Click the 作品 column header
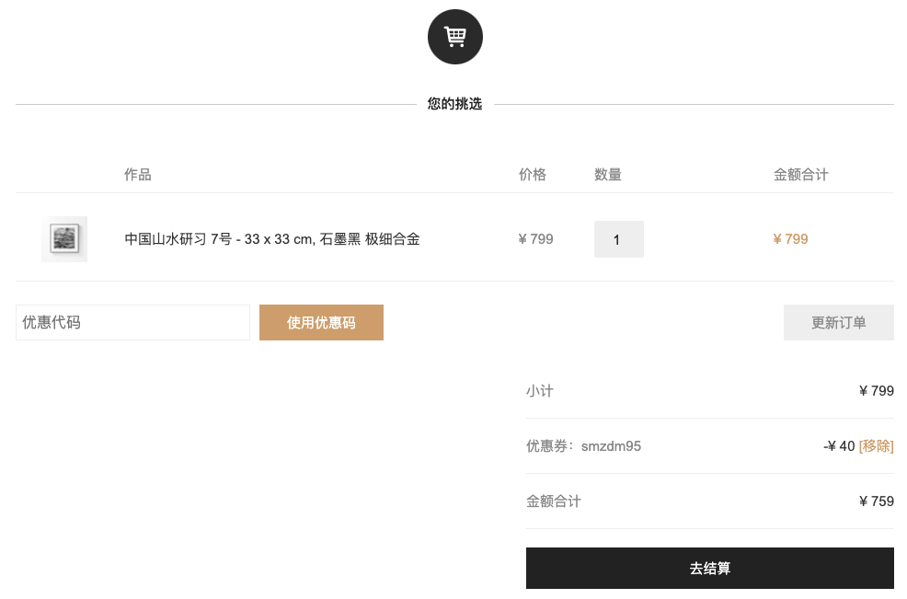This screenshot has height=599, width=907. [138, 174]
